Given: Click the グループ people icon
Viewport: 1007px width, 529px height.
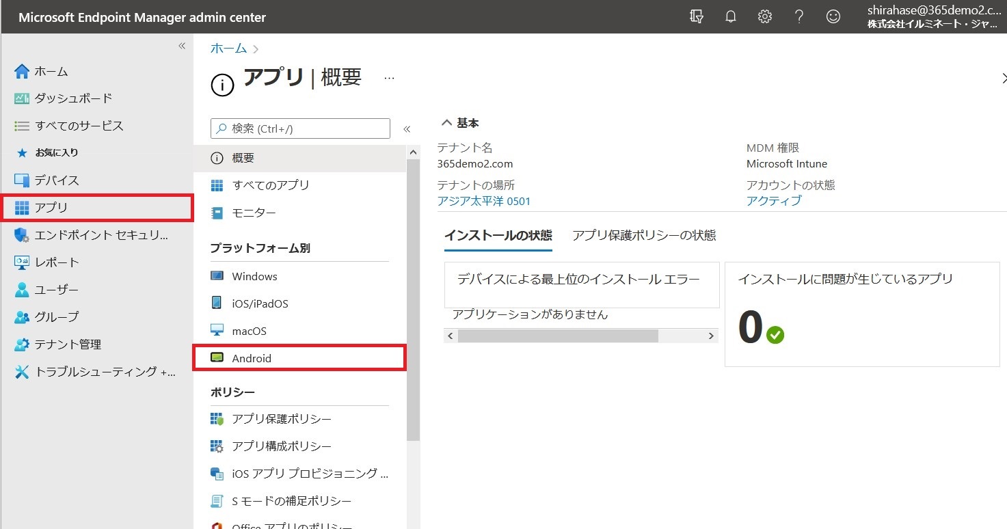Looking at the screenshot, I should click(x=22, y=317).
